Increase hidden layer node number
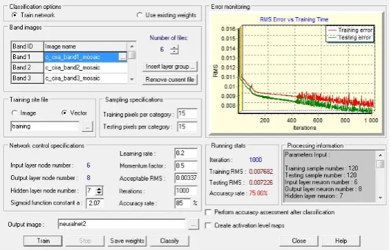Image resolution: width=390 pixels, height=250 pixels. (x=99, y=189)
